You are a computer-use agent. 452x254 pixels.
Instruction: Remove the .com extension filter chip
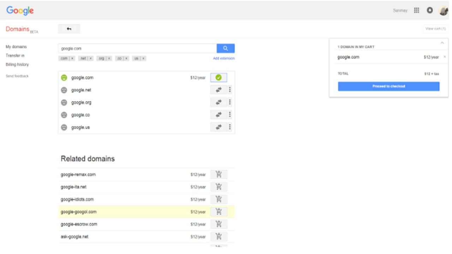(72, 59)
